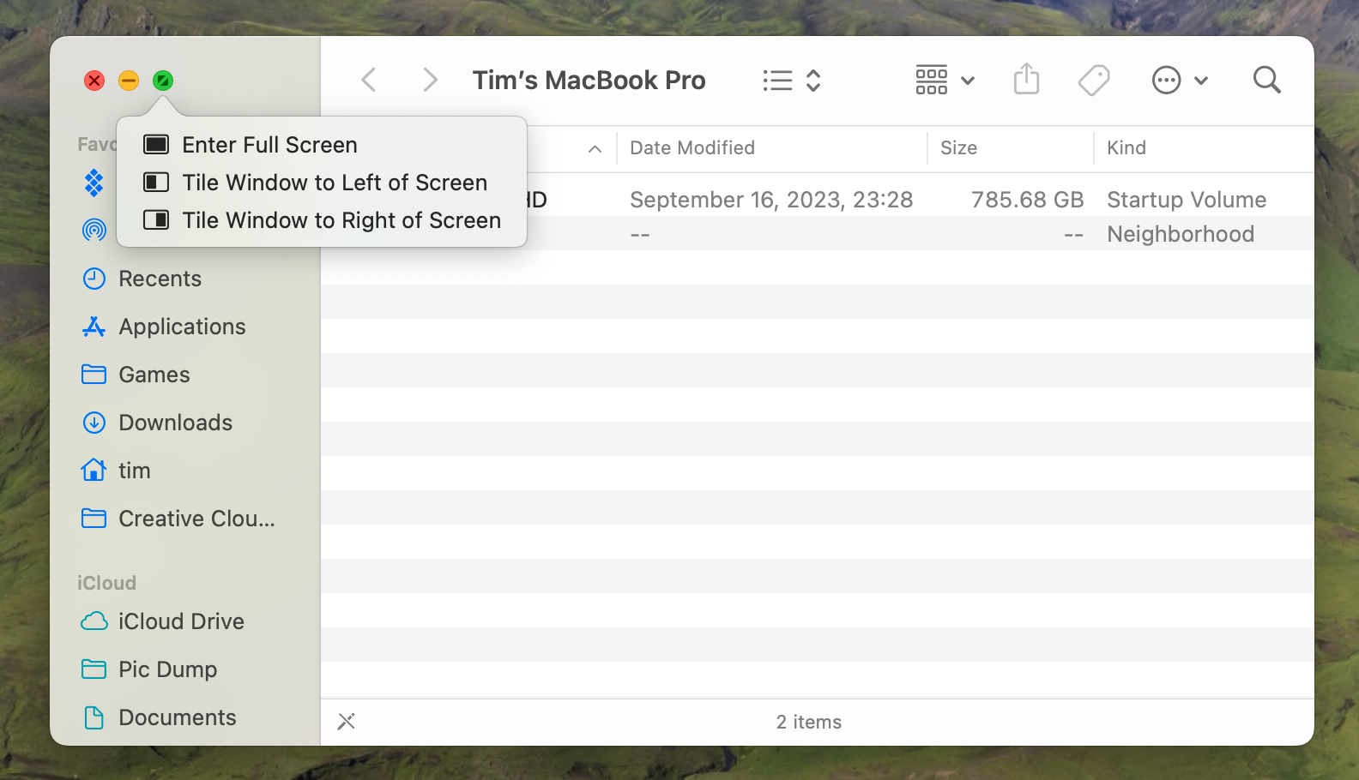Image resolution: width=1359 pixels, height=780 pixels.
Task: Click the search magnifying glass icon
Action: click(x=1266, y=81)
